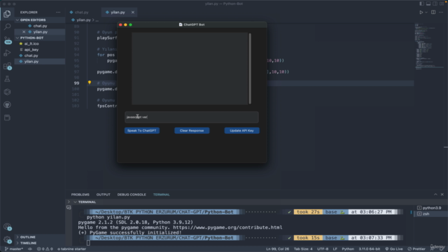448x252 pixels.
Task: Collapse the TERMINAL group header
Action: click(x=87, y=202)
